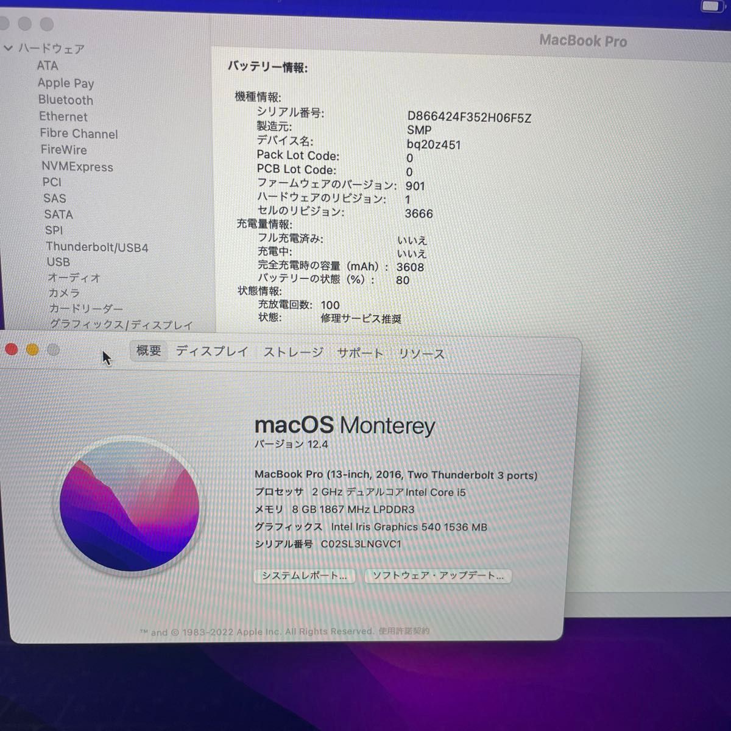Select Fibre Channel in sidebar
This screenshot has width=731, height=731.
click(79, 133)
